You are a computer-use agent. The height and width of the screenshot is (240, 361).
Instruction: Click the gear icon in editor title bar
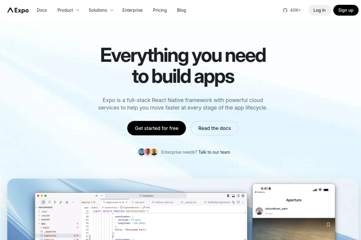243,196
